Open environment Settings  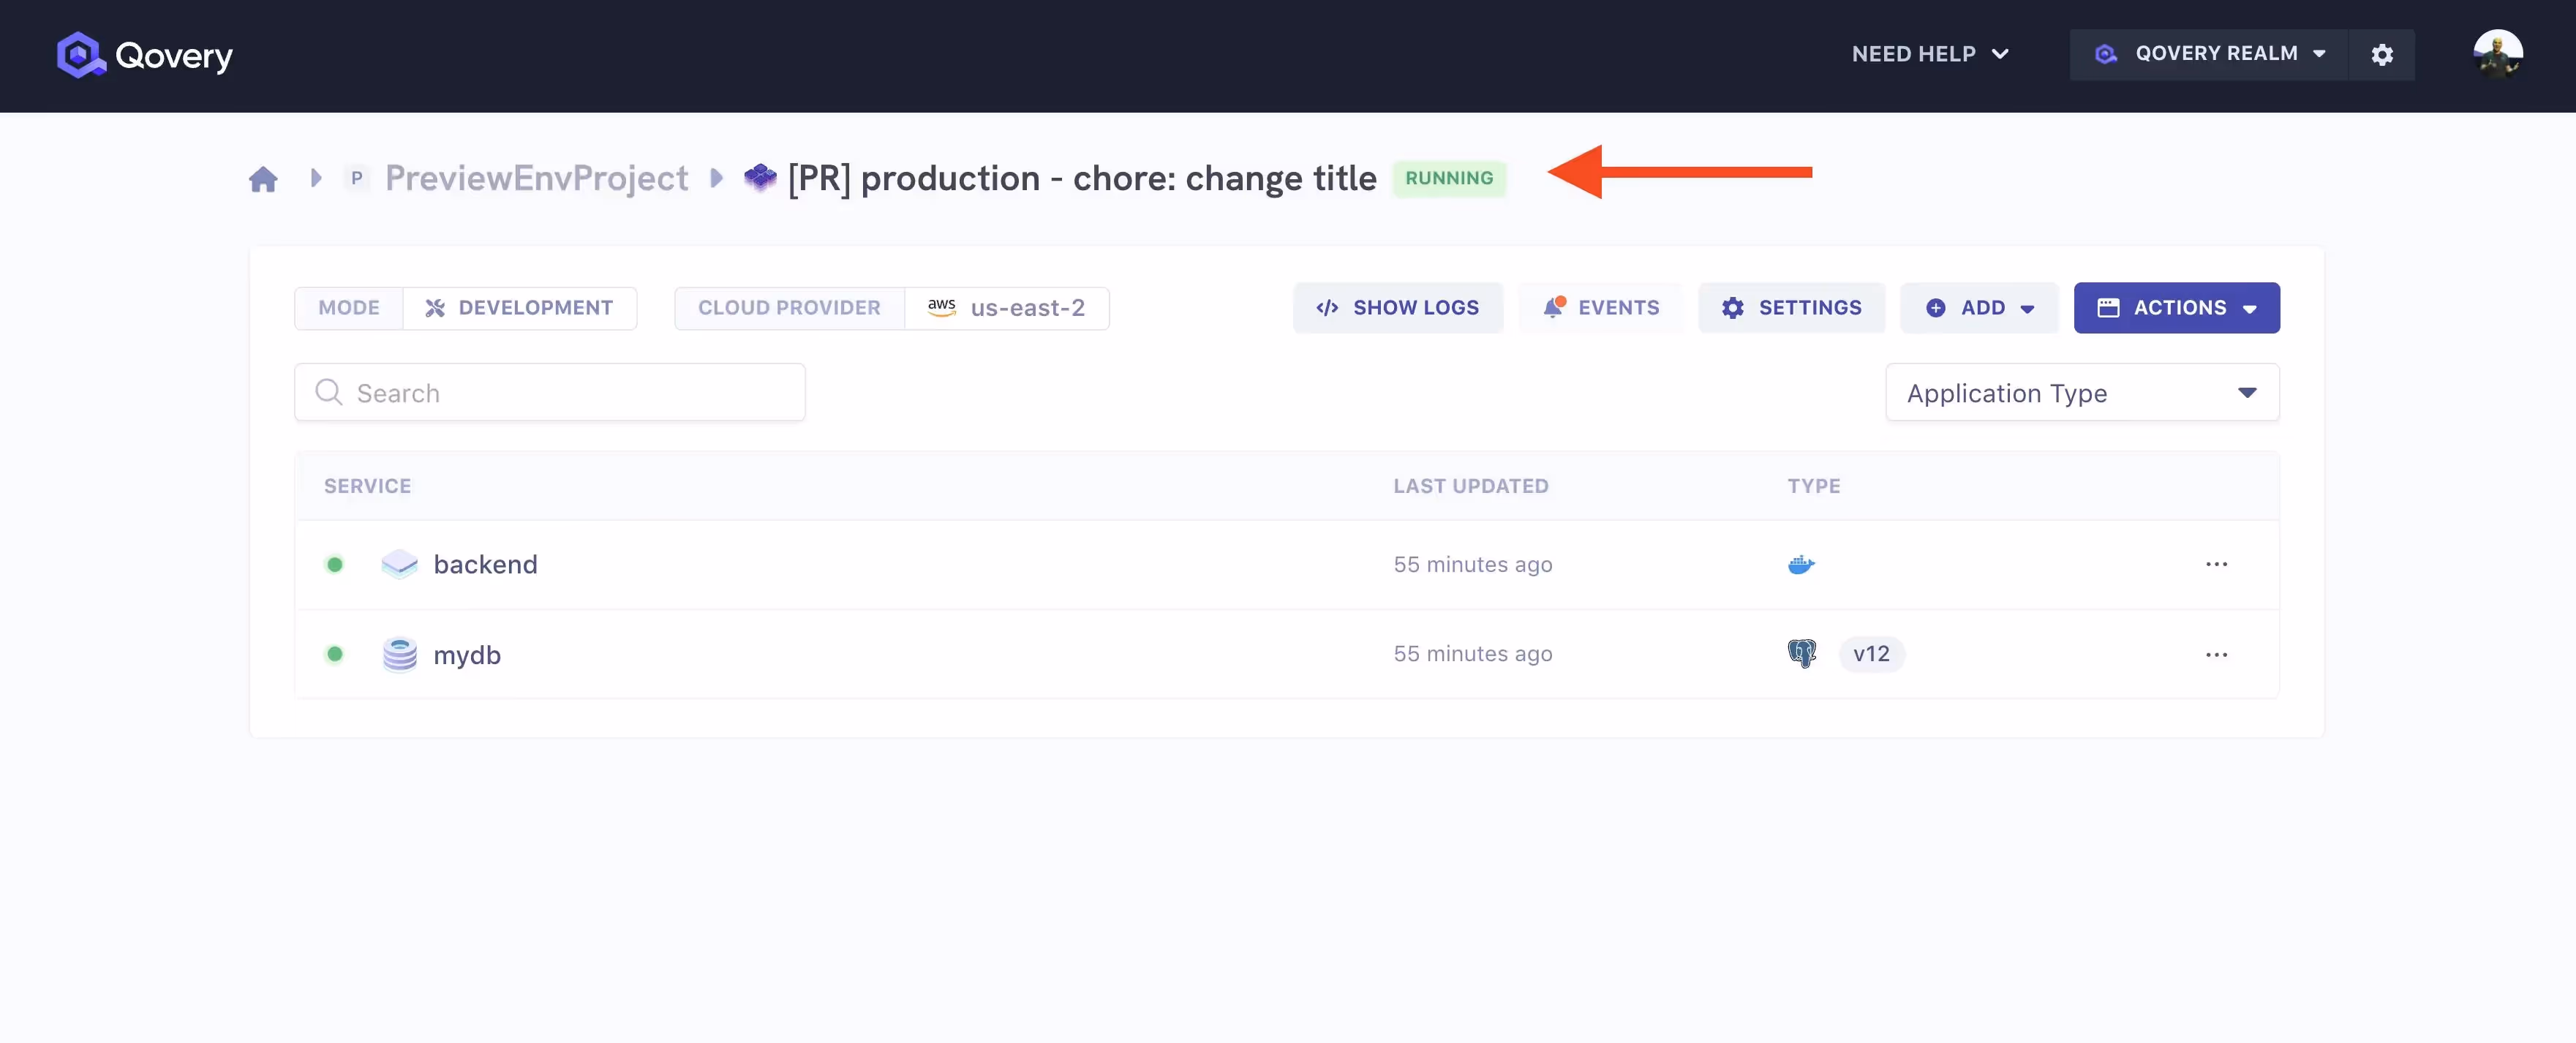click(1791, 308)
